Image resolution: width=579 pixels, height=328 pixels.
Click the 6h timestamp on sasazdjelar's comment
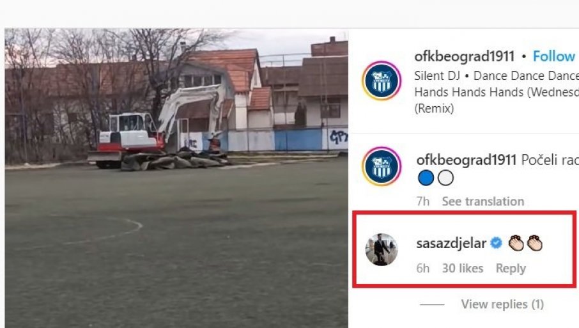[423, 268]
